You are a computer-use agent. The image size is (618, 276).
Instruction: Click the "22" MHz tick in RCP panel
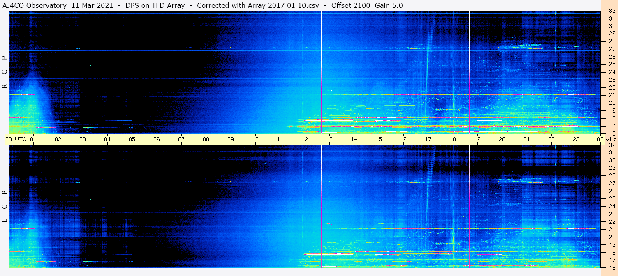coord(611,87)
